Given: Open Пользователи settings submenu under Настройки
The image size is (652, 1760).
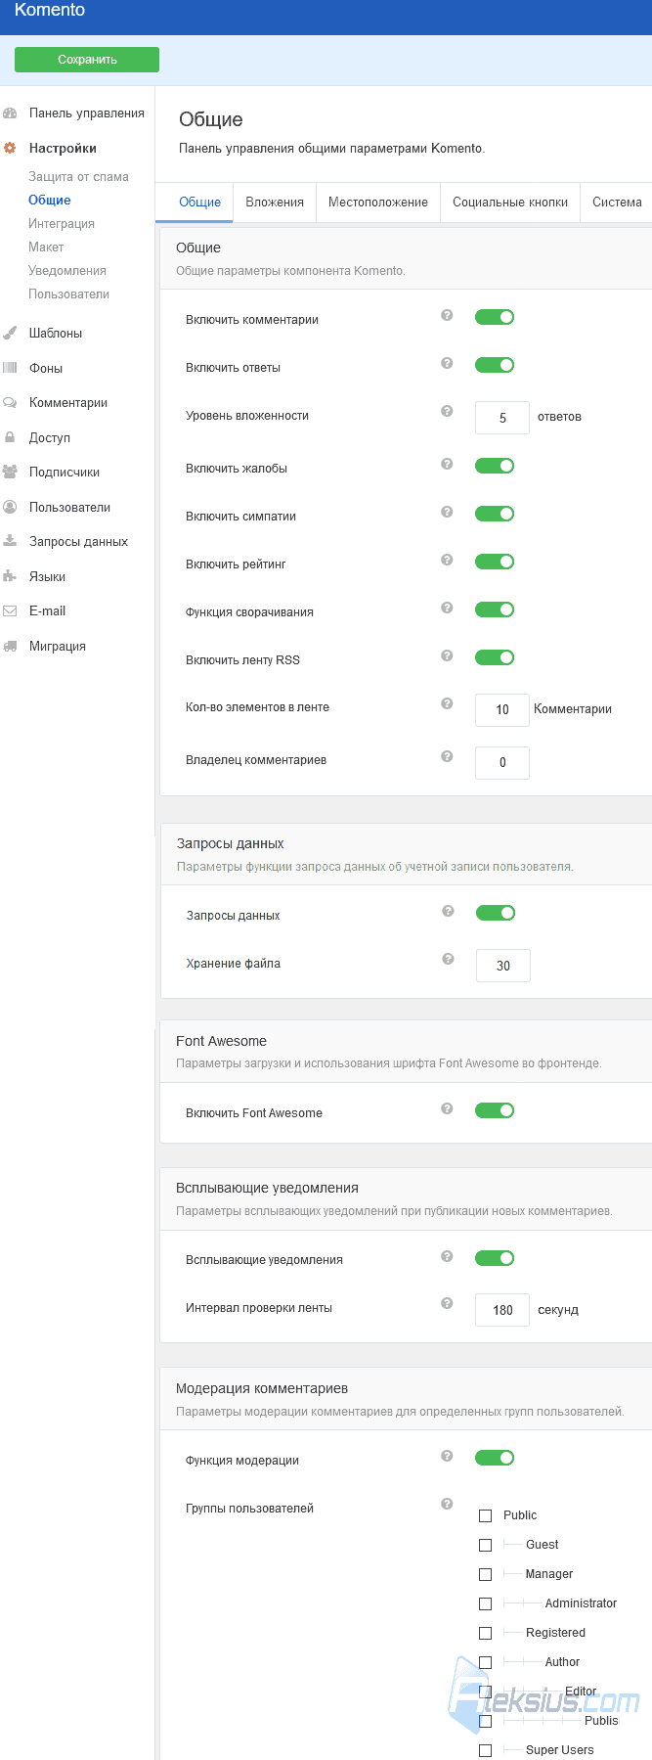Looking at the screenshot, I should click(68, 294).
